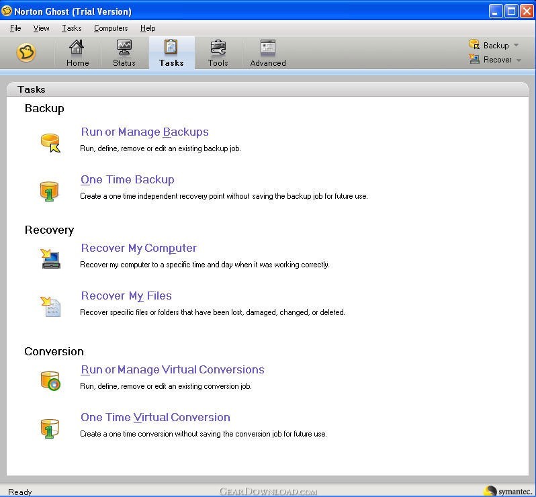Click the Norton Ghost logo in toolbar

(x=26, y=52)
